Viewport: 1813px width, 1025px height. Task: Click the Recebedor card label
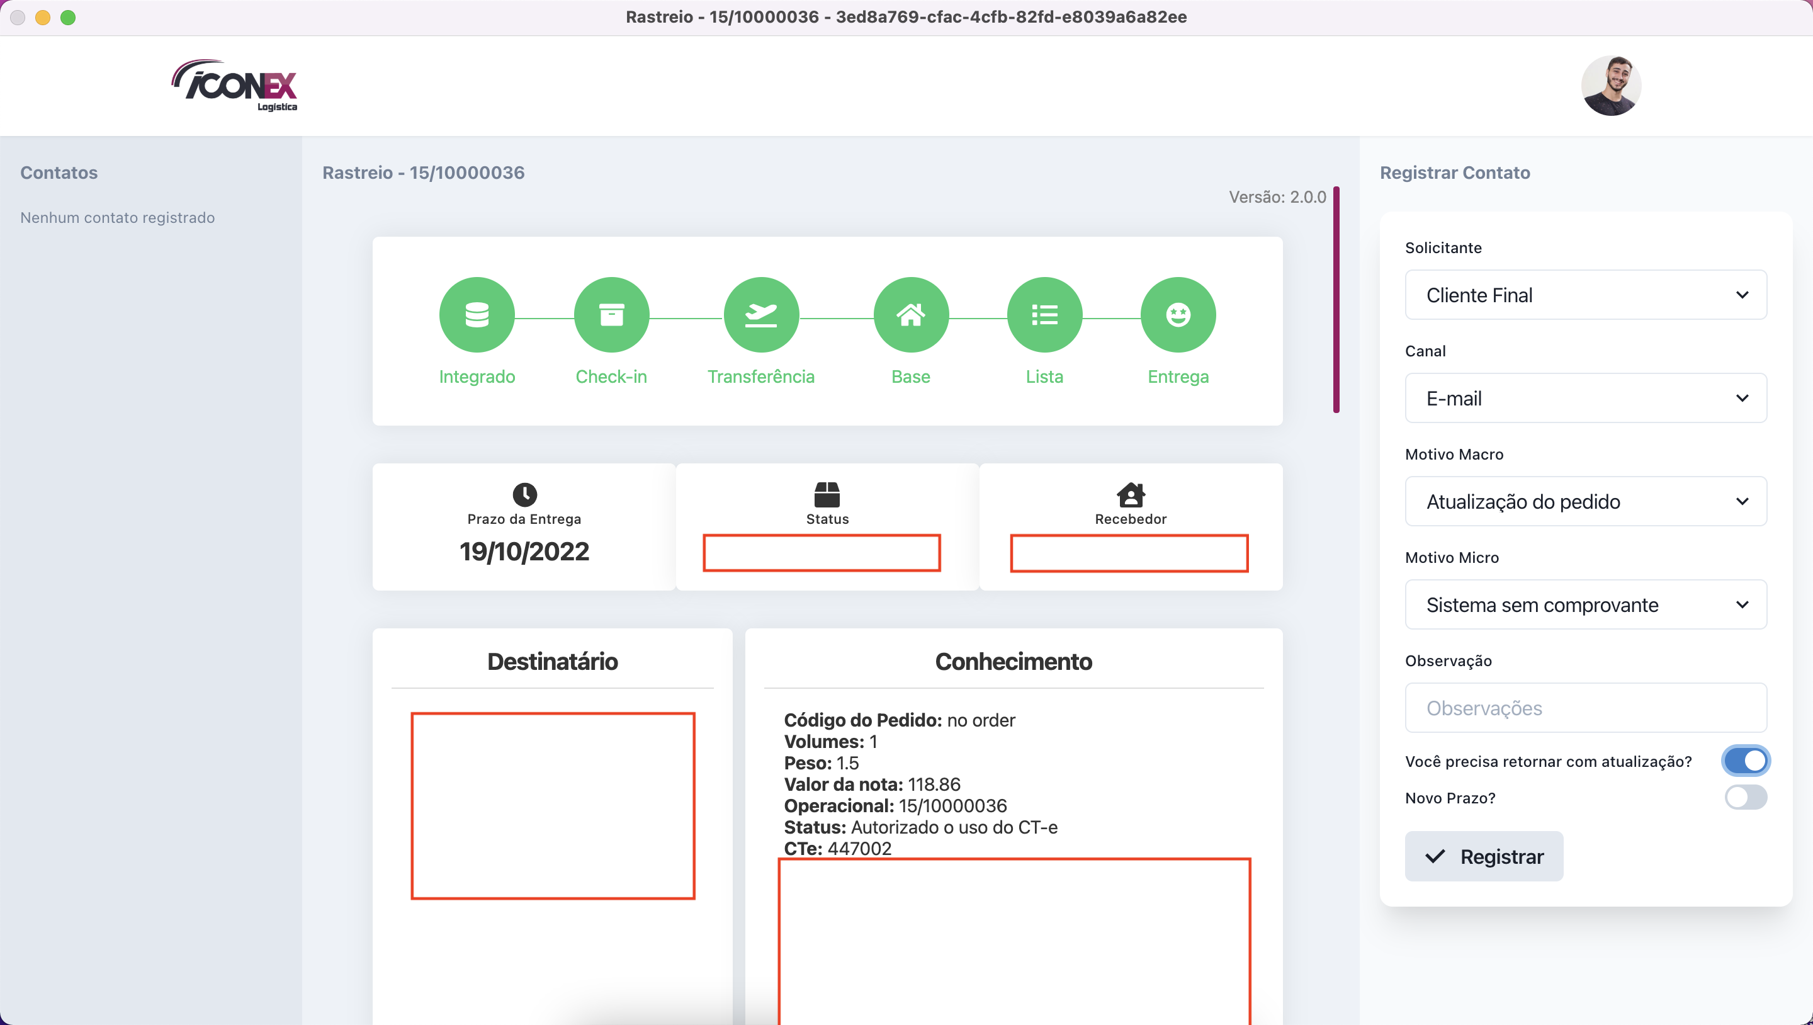tap(1131, 519)
